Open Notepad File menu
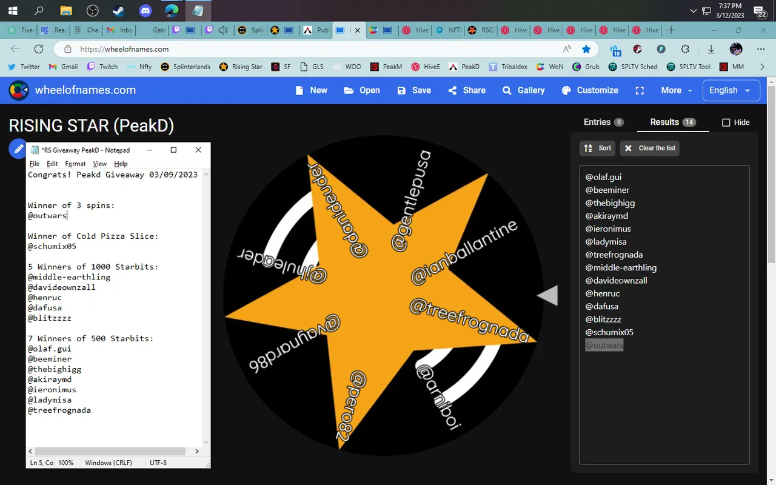Screen dimensions: 776x485 pyautogui.click(x=35, y=164)
